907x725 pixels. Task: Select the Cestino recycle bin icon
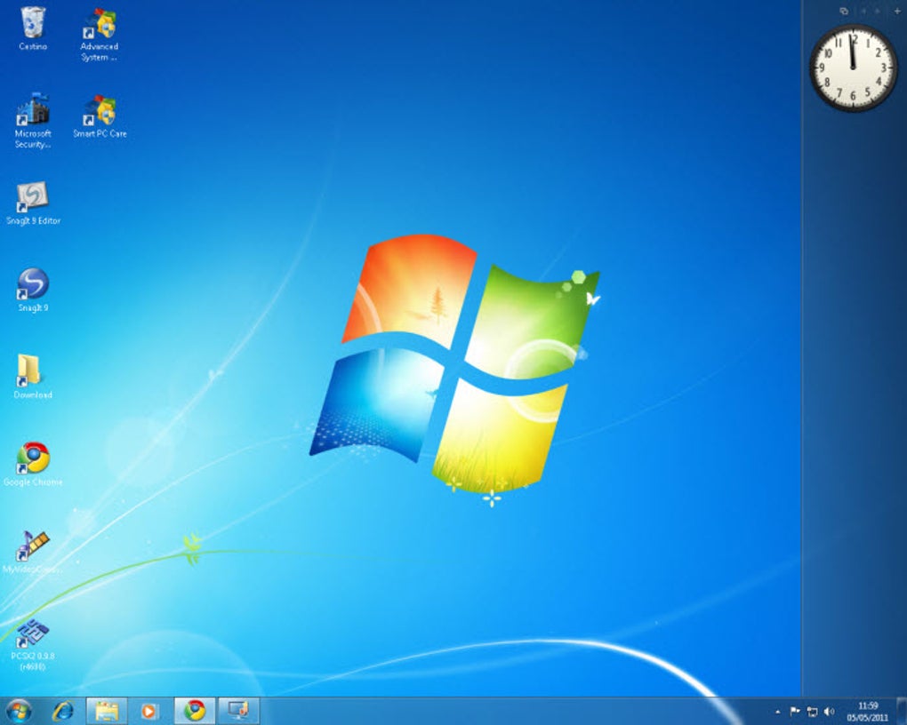coord(33,29)
